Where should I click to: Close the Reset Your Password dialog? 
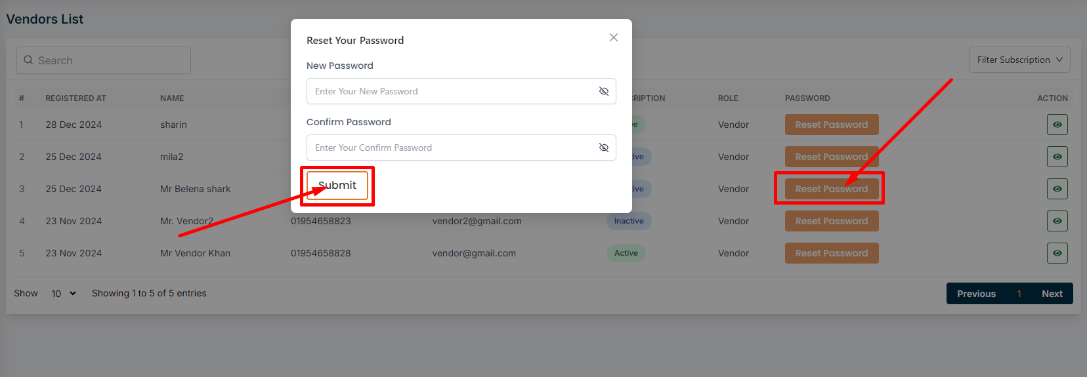point(613,37)
